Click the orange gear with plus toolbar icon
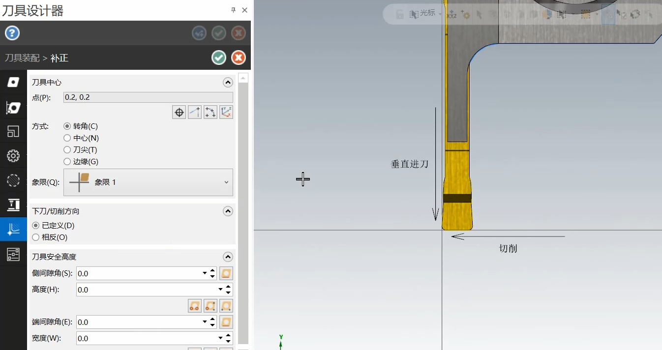This screenshot has width=662, height=350. pyautogui.click(x=465, y=15)
